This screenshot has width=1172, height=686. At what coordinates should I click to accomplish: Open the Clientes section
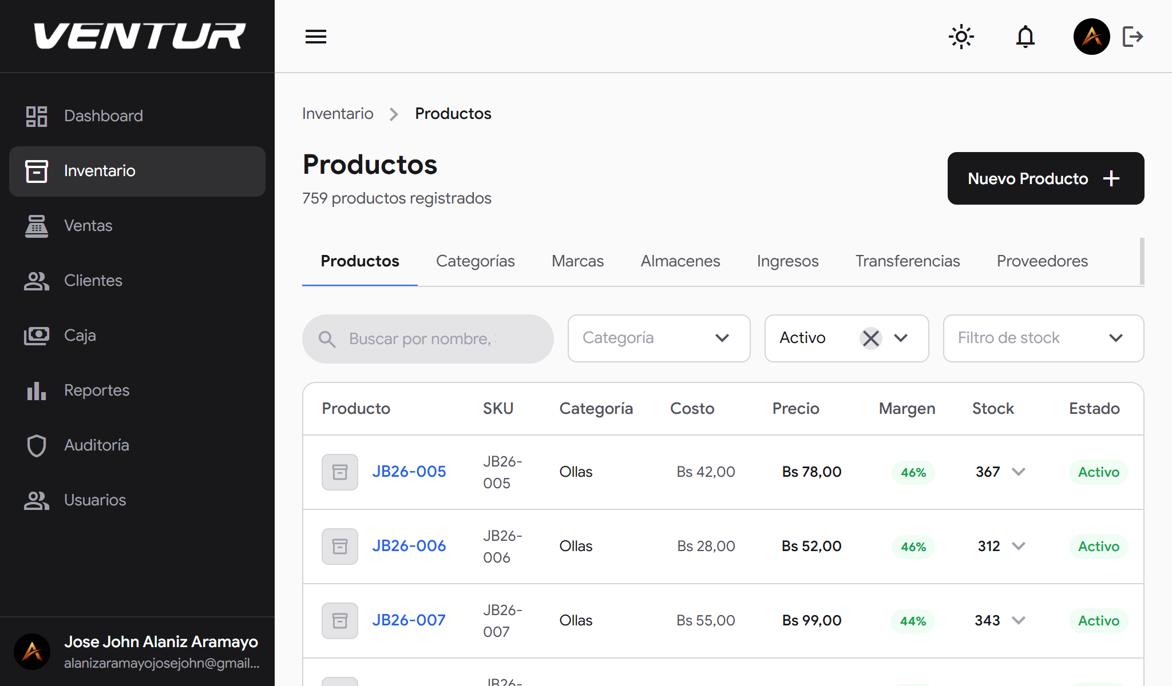(93, 280)
